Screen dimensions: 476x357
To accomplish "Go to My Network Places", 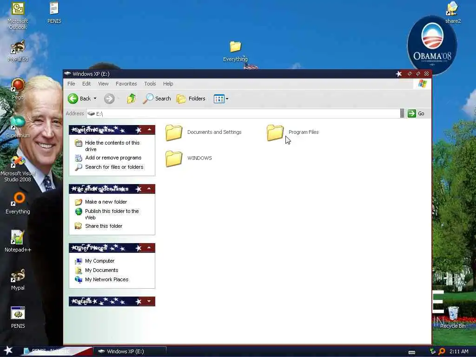I will click(x=102, y=279).
